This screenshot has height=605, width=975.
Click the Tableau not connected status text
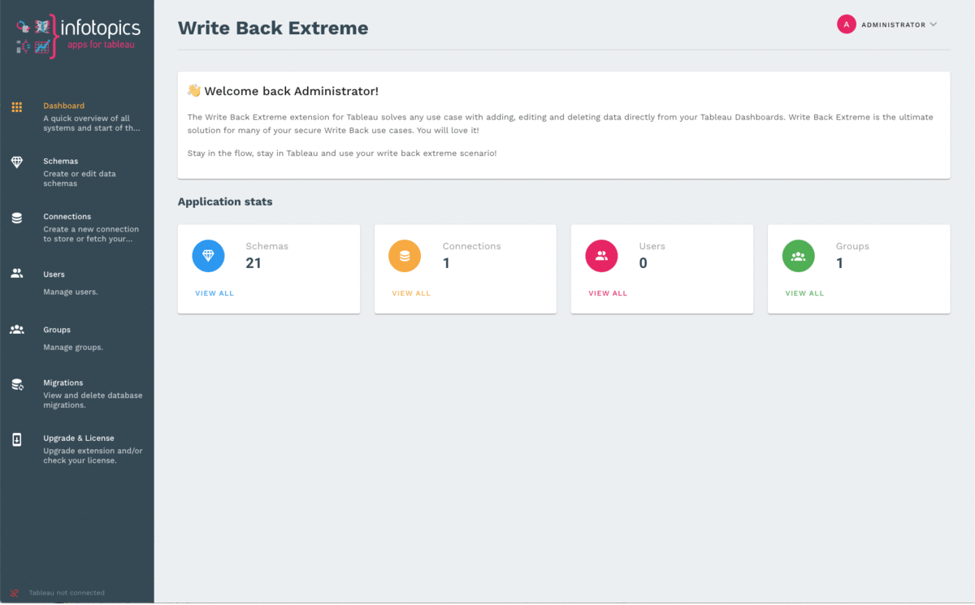click(x=67, y=593)
